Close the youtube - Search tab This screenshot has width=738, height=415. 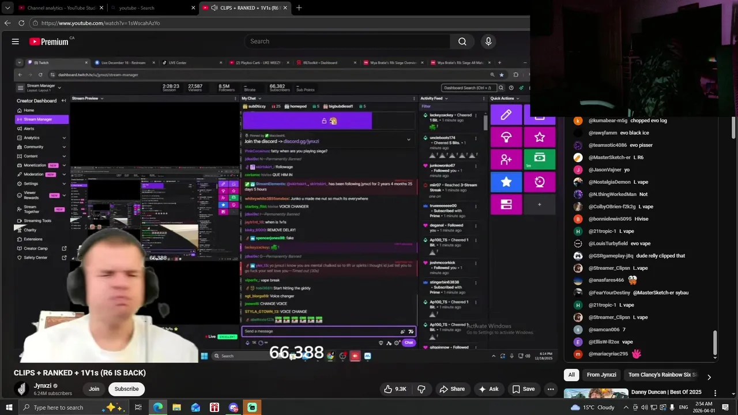(193, 8)
